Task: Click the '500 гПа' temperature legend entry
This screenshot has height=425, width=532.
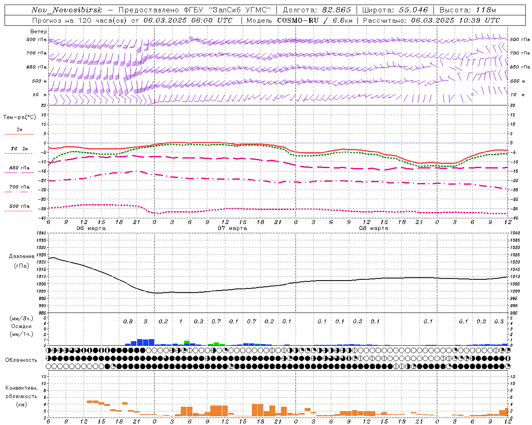Action: 20,206
